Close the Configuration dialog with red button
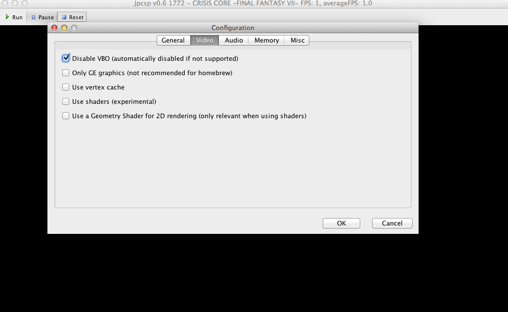Viewport: 508px width, 312px height. tap(54, 28)
